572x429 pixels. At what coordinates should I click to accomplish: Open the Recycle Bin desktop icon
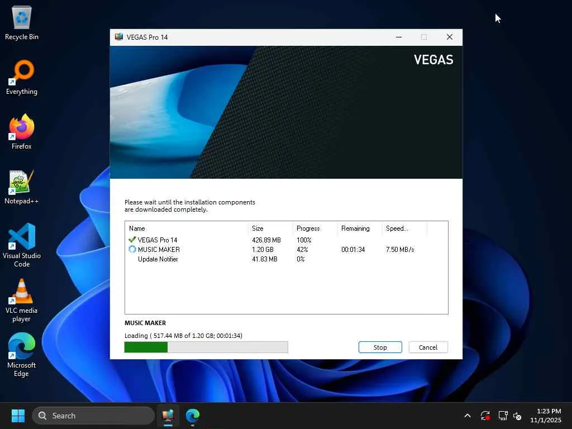[x=22, y=22]
